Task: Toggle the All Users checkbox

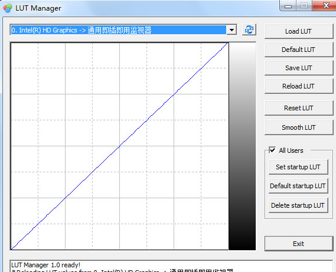Action: point(272,150)
